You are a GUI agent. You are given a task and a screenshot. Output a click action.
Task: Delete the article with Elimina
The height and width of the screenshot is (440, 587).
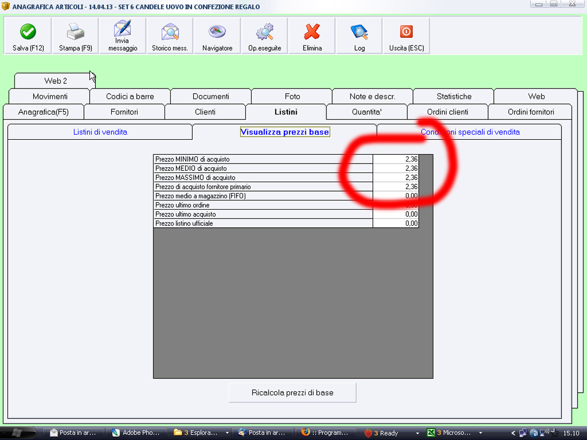click(x=312, y=36)
